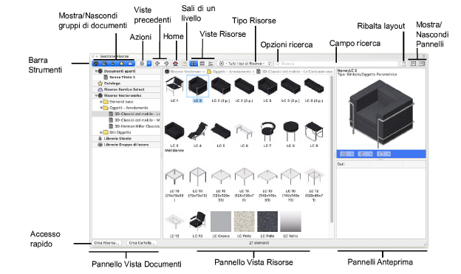Click the Crea Cartella... button
Screen dimensions: 461x274
pyautogui.click(x=142, y=243)
